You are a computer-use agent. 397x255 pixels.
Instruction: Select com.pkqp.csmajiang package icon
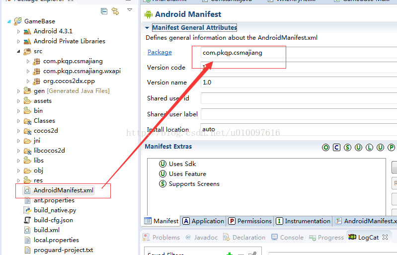(37, 61)
